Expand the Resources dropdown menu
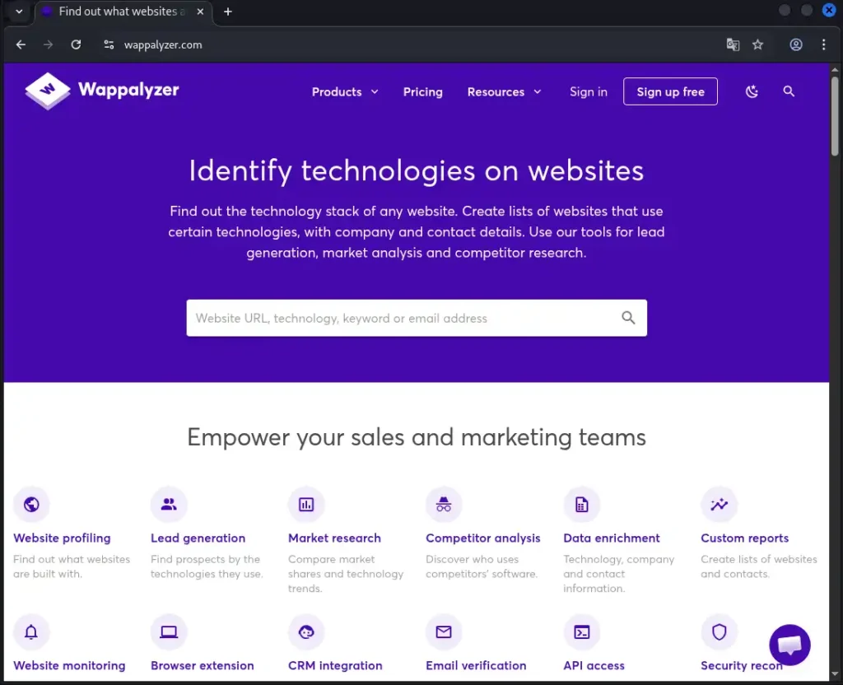Viewport: 843px width, 685px height. pyautogui.click(x=504, y=91)
